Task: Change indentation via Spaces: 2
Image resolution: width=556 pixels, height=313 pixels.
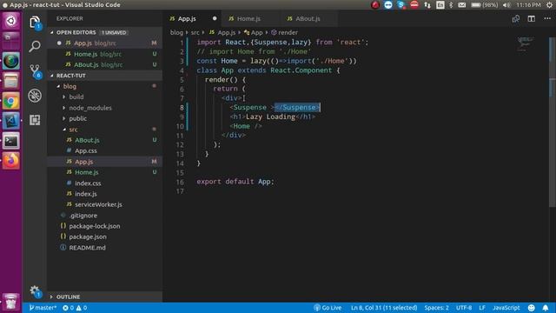Action: point(436,308)
